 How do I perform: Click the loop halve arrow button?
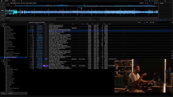[x=93, y=19]
